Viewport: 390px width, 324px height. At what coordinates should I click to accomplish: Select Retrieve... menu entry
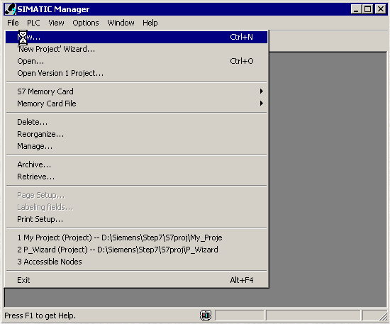tap(136, 177)
